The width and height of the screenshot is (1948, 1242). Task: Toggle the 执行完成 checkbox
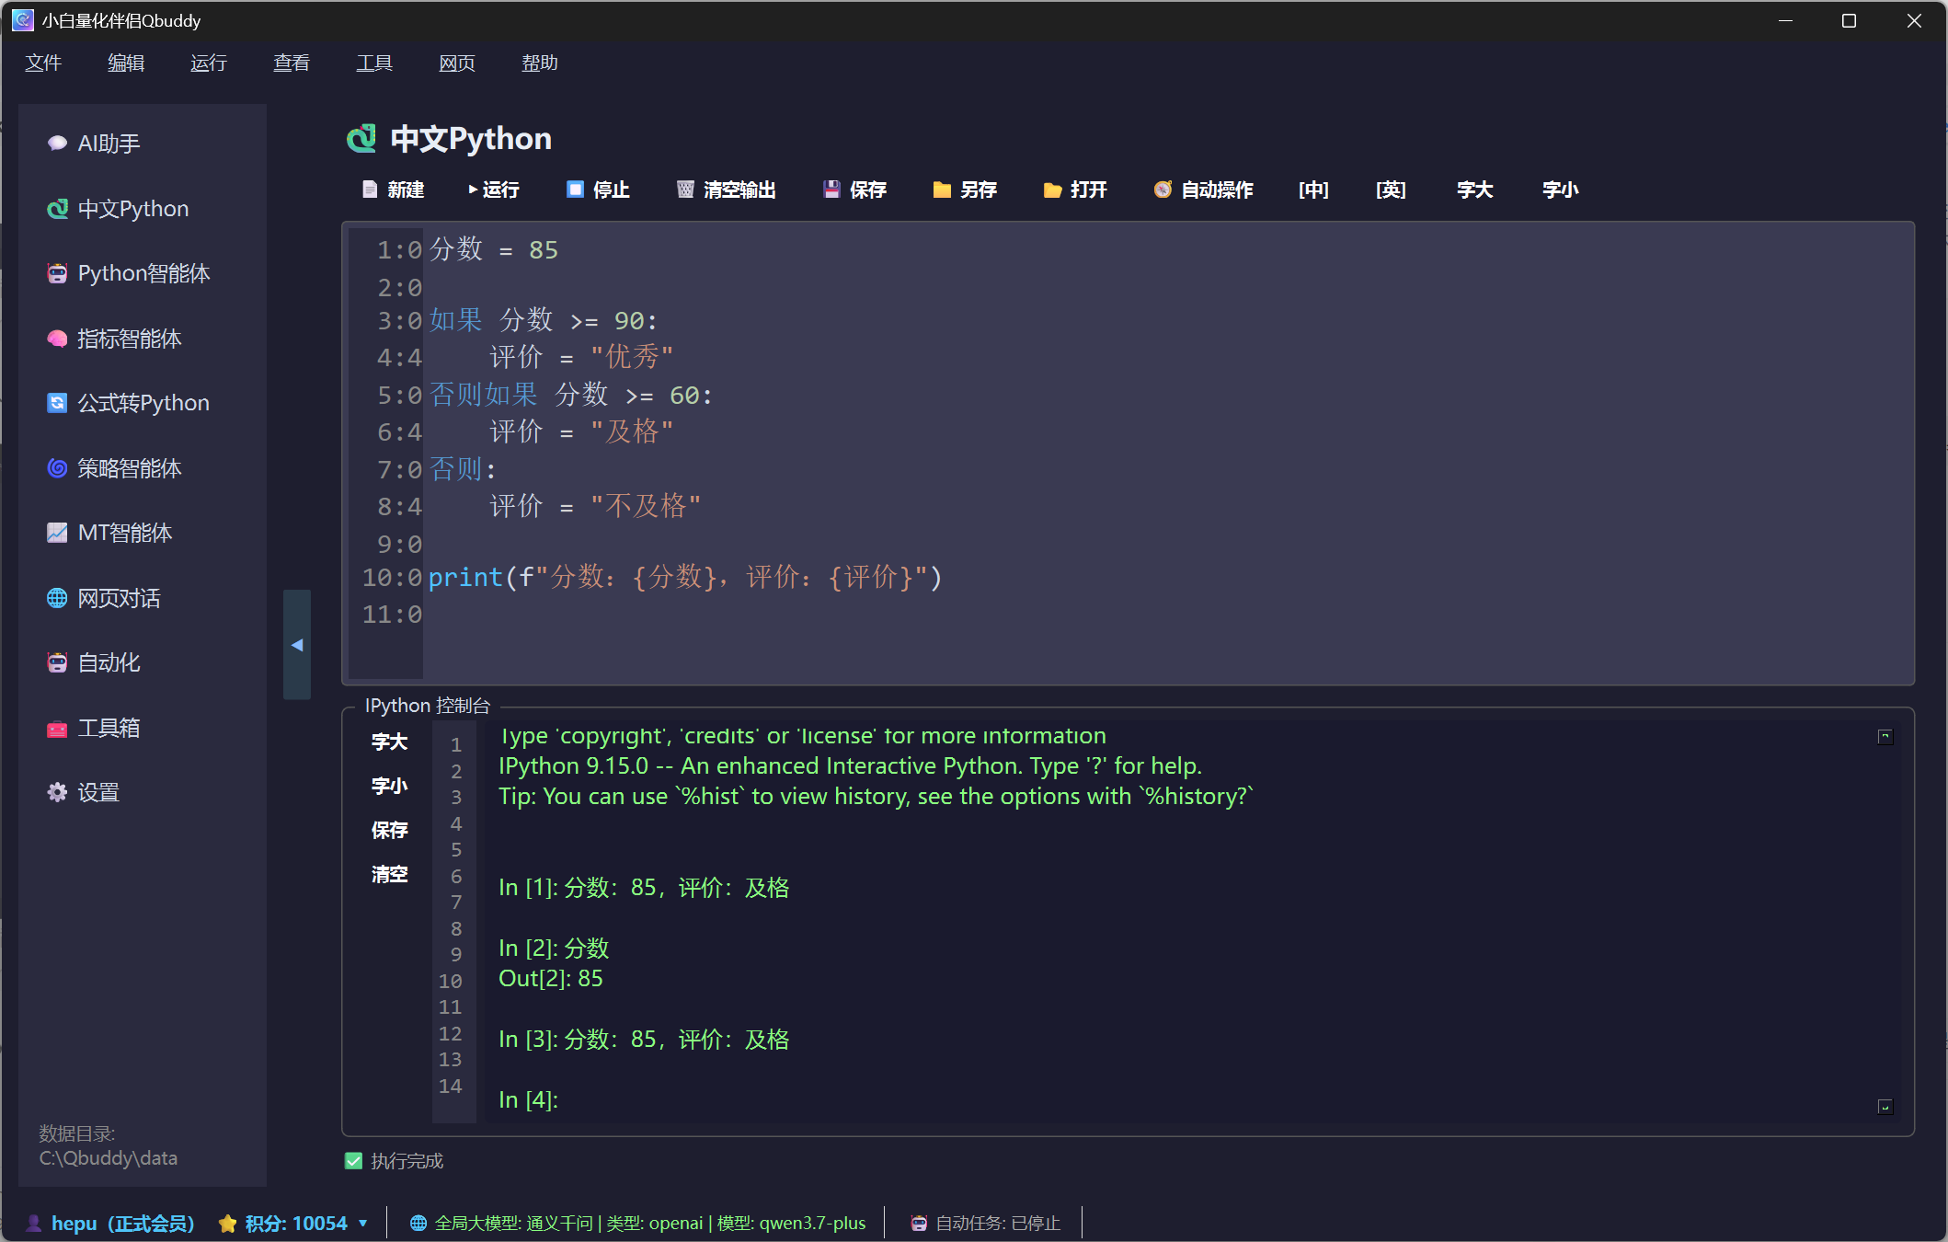[x=353, y=1161]
